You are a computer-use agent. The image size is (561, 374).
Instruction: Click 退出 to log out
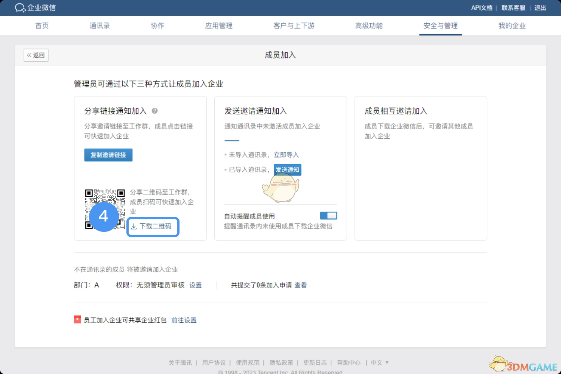(x=540, y=8)
